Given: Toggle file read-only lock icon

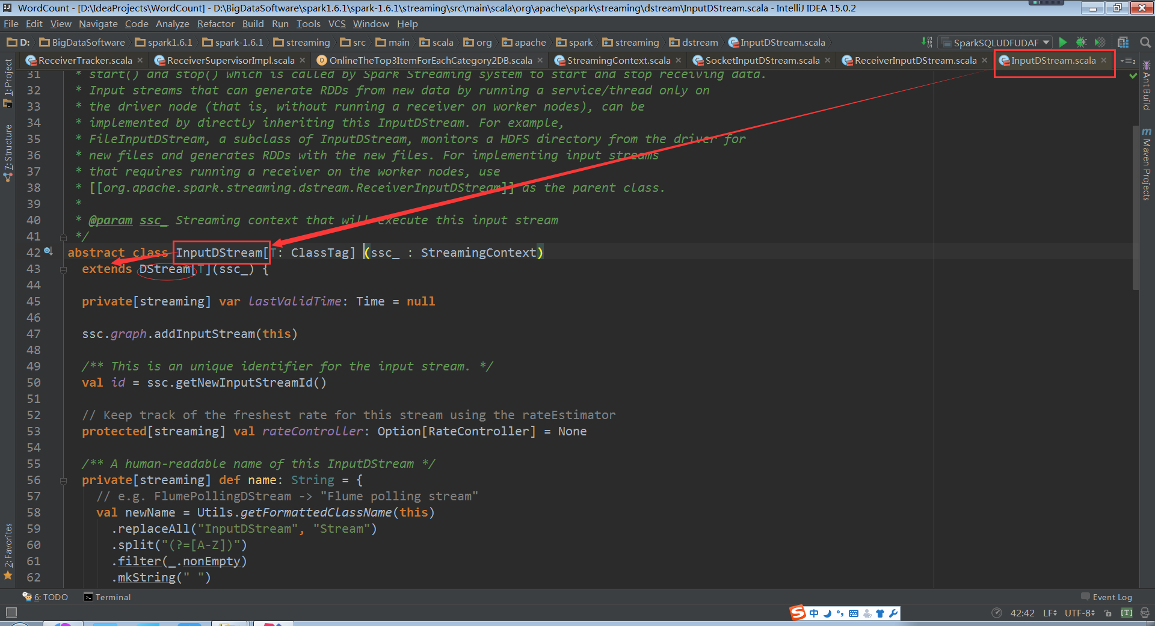Looking at the screenshot, I should 1108,613.
